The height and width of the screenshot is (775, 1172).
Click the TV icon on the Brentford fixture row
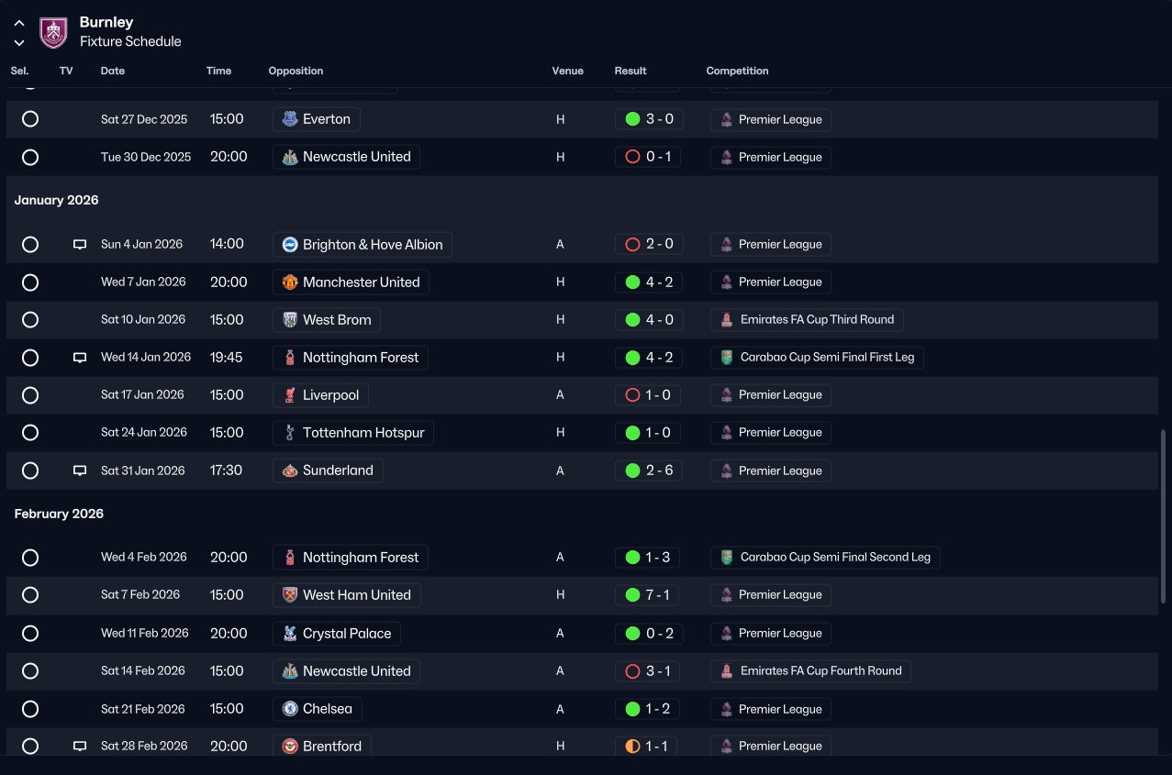coord(80,747)
